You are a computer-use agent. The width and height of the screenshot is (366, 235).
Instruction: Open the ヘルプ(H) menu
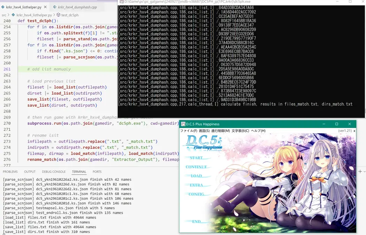coord(258,131)
